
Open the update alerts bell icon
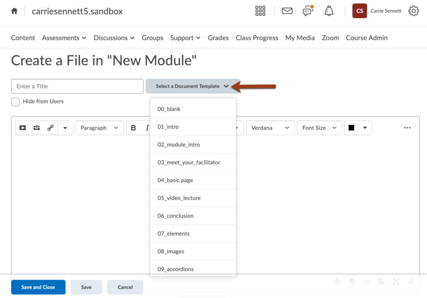(x=329, y=11)
